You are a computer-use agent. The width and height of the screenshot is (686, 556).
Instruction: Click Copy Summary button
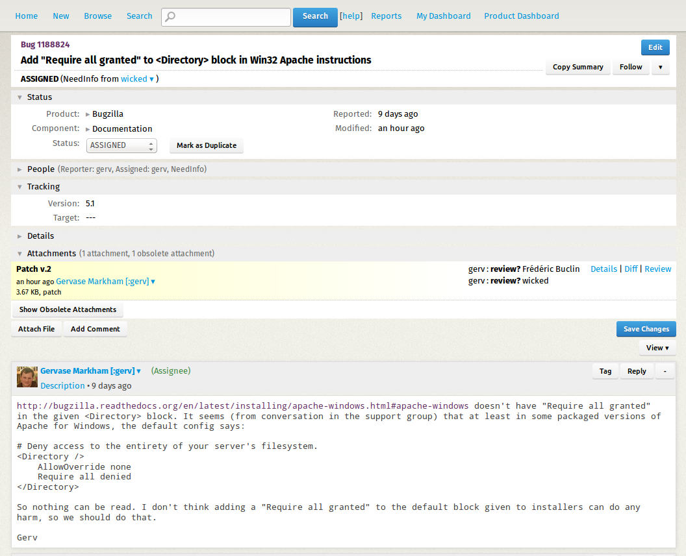pos(578,67)
